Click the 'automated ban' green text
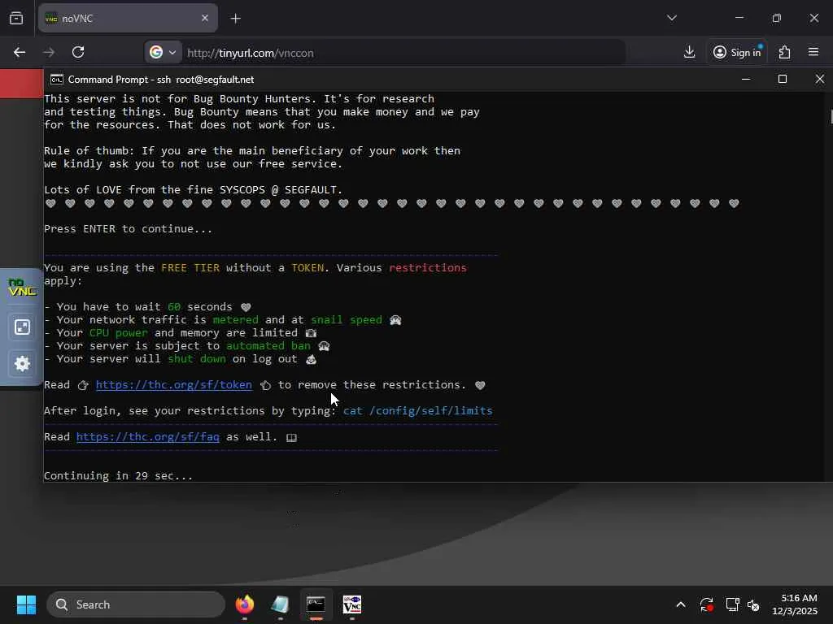The image size is (833, 624). [268, 346]
